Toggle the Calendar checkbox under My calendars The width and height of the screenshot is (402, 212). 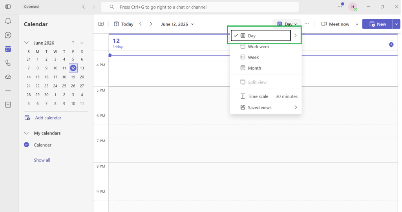click(x=26, y=145)
